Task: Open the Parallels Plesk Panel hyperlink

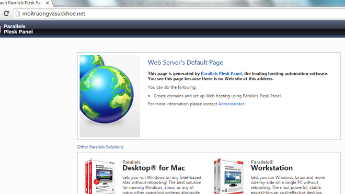Action: (x=221, y=74)
